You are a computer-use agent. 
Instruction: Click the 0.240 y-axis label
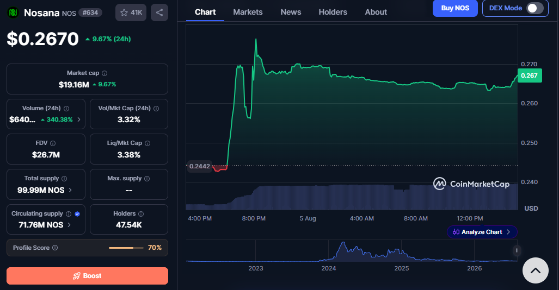pos(529,182)
